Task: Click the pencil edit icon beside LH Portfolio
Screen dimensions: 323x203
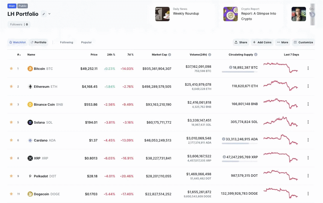Action: tap(44, 14)
